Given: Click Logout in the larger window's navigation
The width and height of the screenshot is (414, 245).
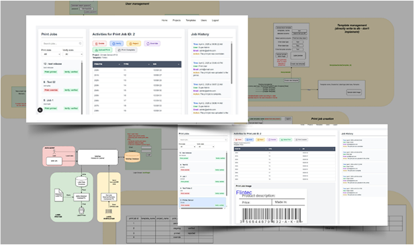Looking at the screenshot, I should 215,21.
